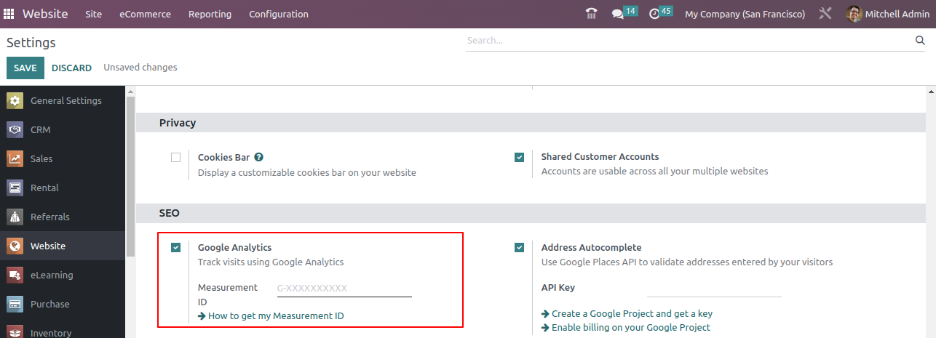Viewport: 936px width, 338px height.
Task: Disable the Shared Customer Accounts checkbox
Action: 519,157
